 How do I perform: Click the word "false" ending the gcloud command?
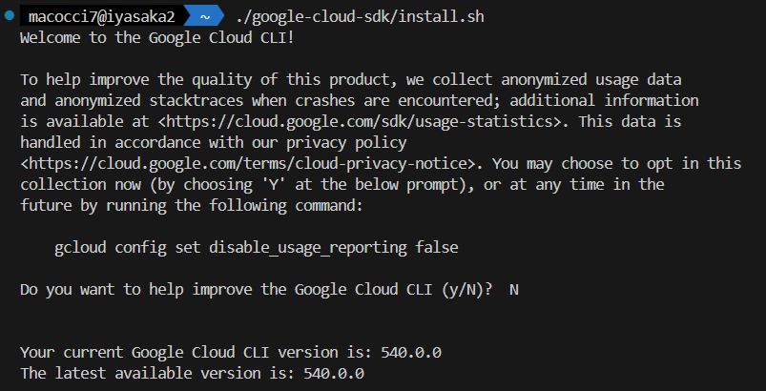click(436, 247)
